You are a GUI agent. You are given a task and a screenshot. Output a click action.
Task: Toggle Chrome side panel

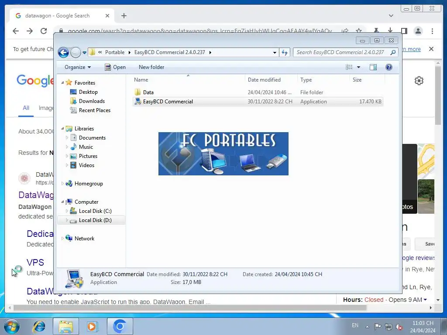coord(404,31)
